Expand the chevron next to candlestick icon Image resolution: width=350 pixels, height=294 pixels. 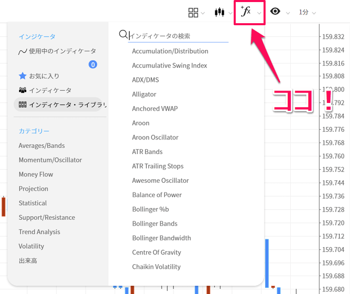231,13
